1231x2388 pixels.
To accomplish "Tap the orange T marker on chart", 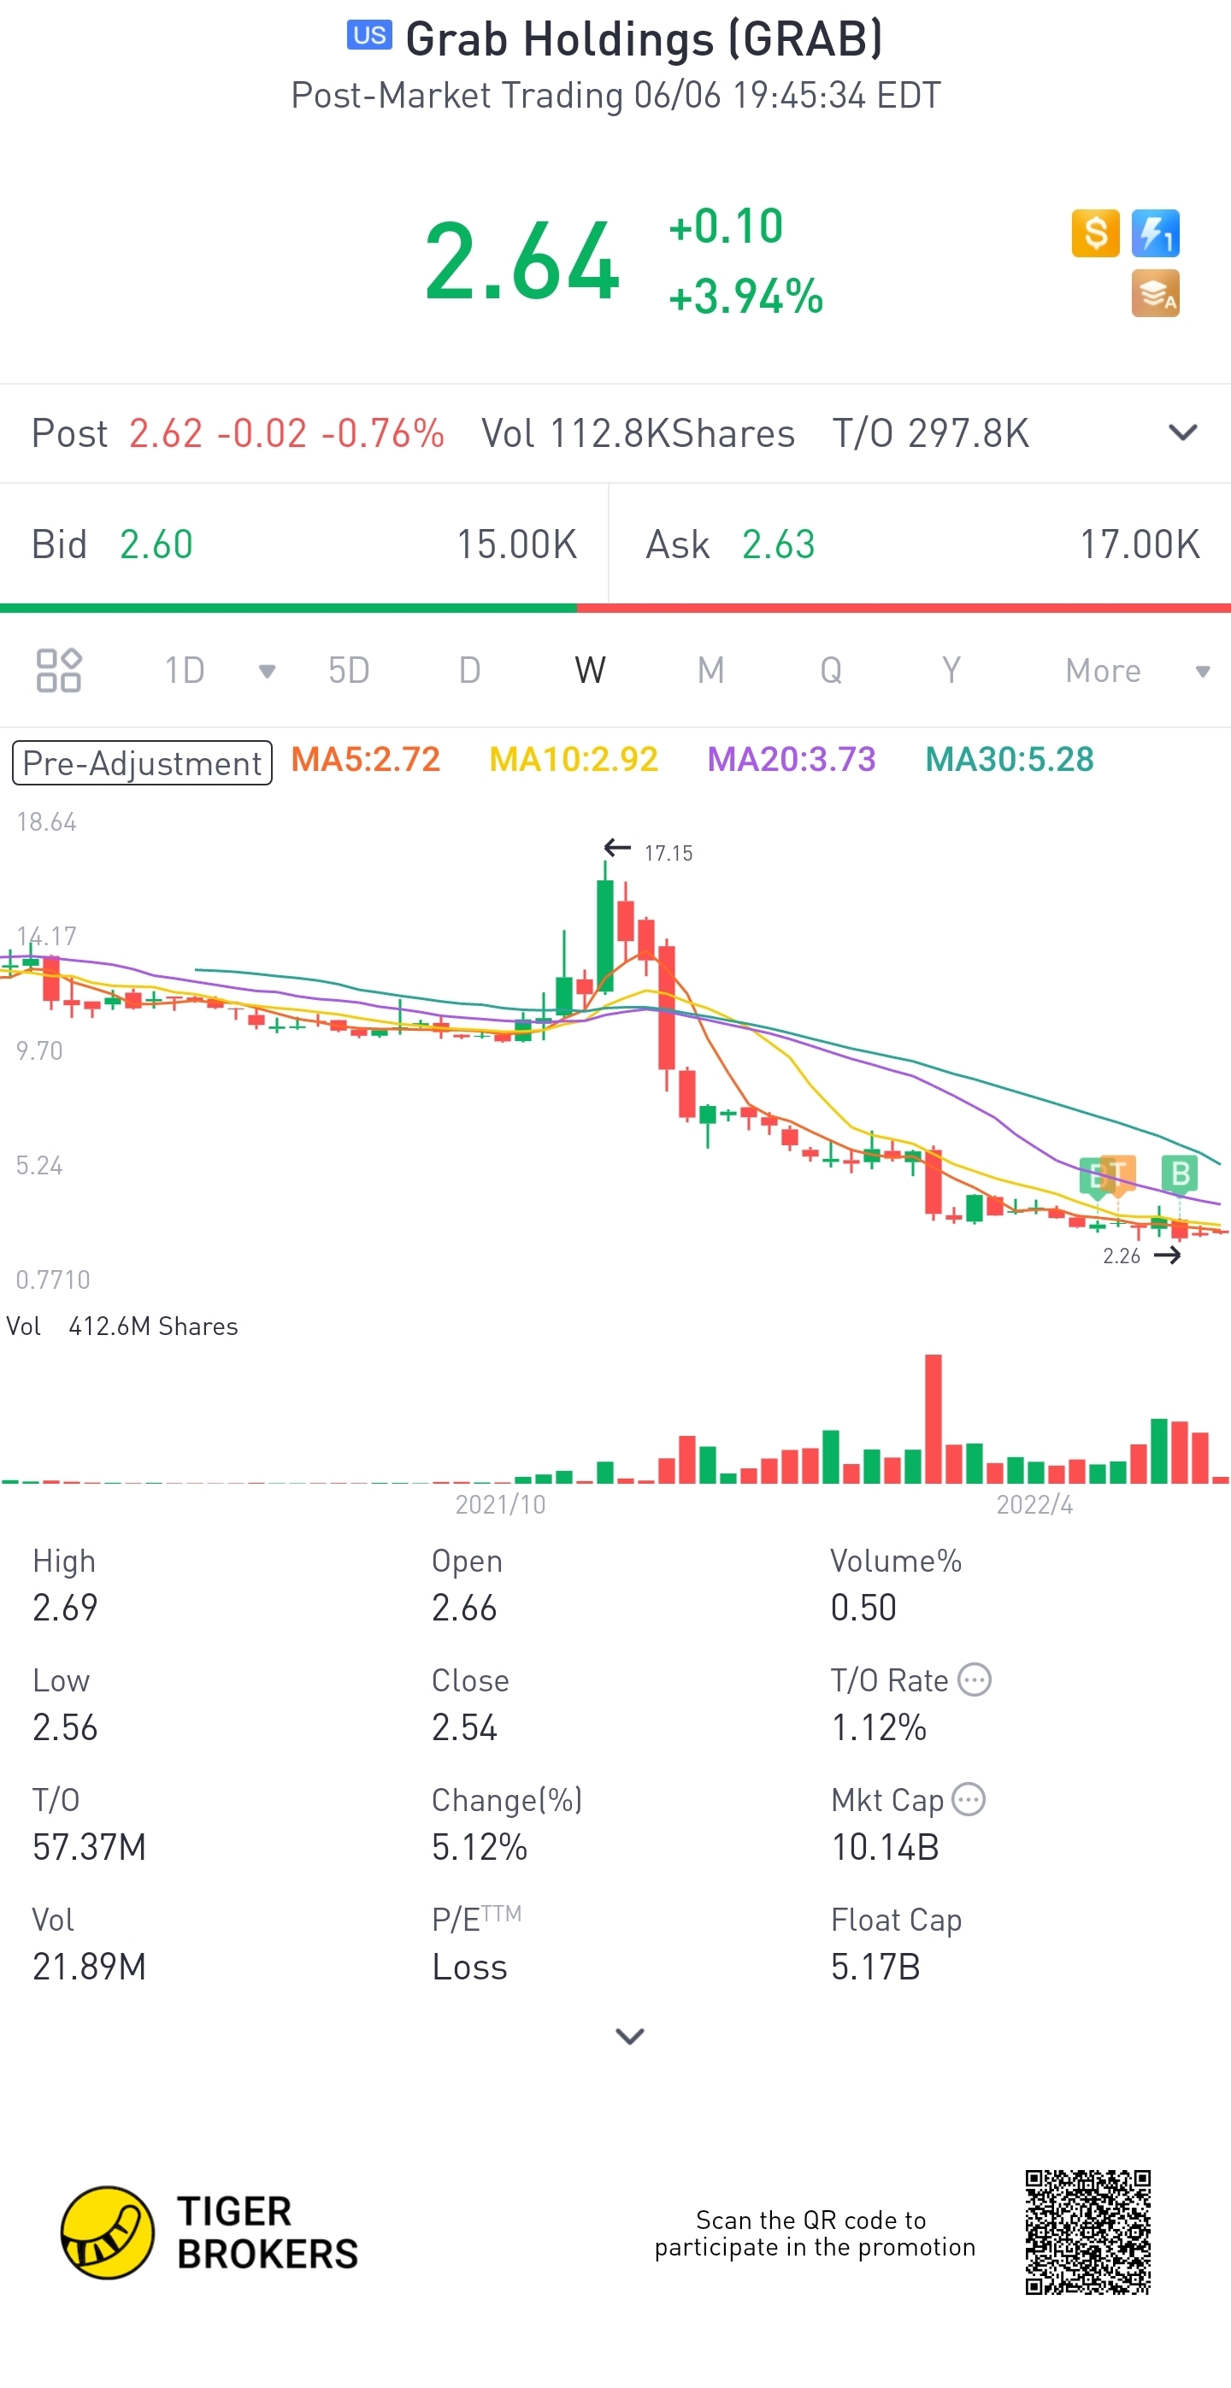I will [1118, 1174].
